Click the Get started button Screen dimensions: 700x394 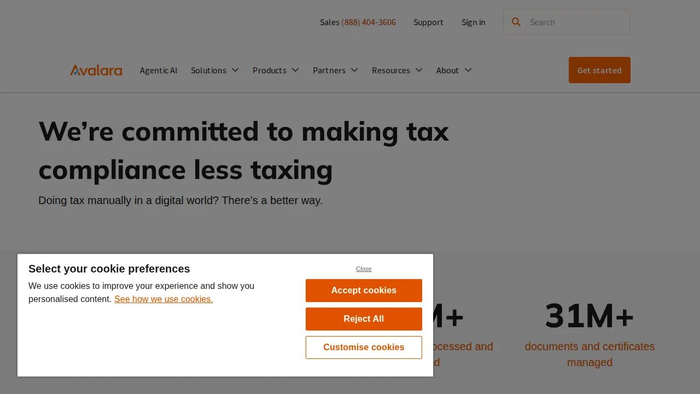599,70
